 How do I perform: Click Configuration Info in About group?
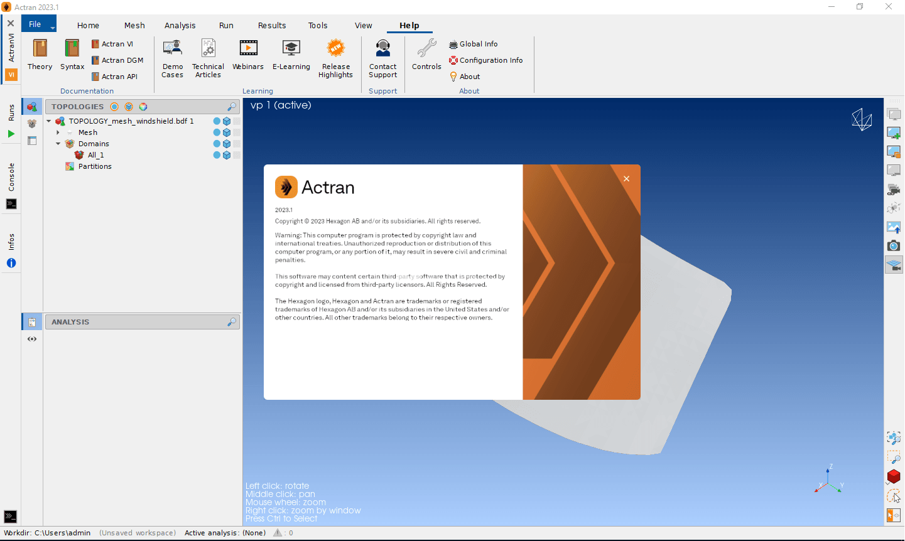[x=490, y=60]
